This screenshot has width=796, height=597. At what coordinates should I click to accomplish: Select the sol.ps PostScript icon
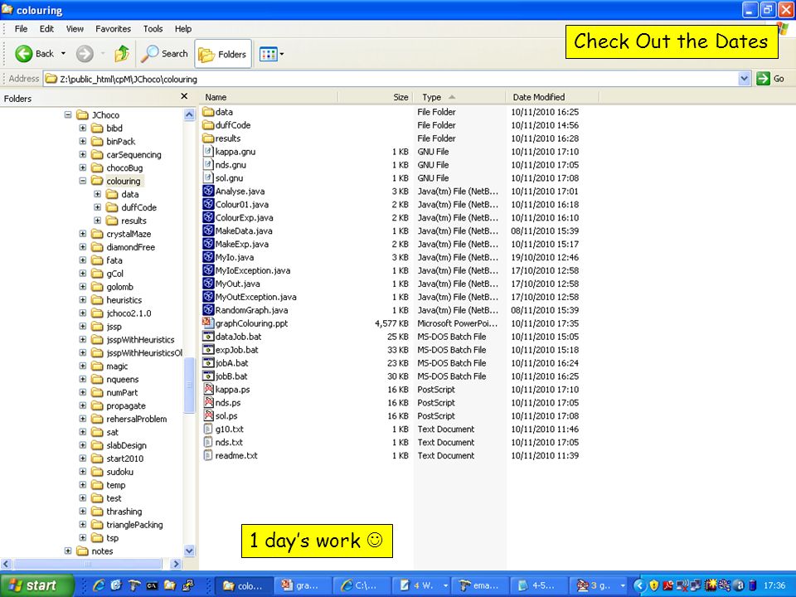click(208, 415)
